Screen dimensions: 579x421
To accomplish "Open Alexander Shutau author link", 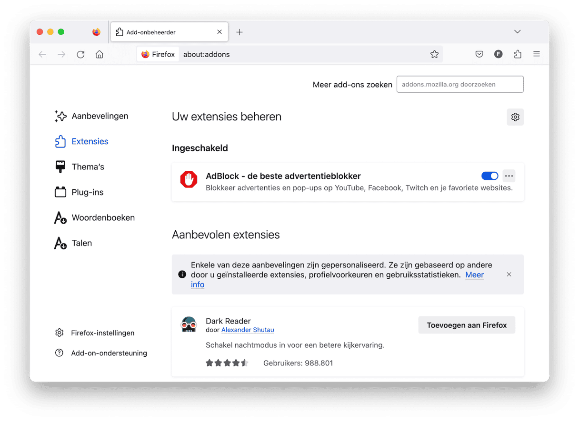I will 248,330.
